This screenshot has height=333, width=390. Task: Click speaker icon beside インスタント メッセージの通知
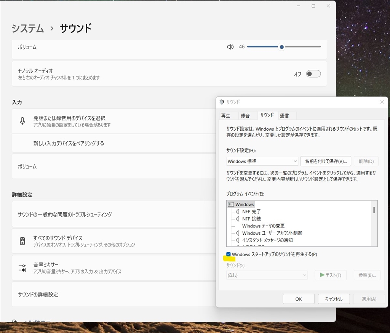pyautogui.click(x=237, y=240)
